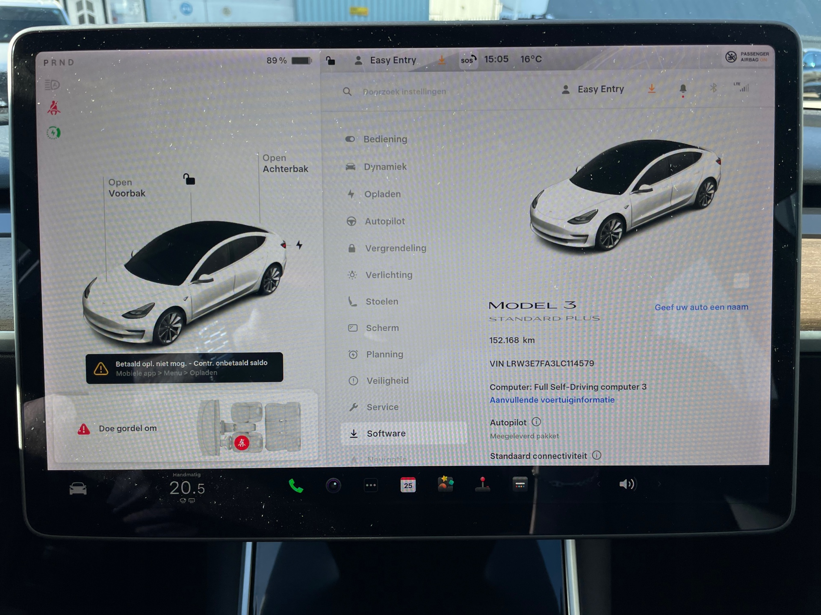The width and height of the screenshot is (821, 615).
Task: Tap the unpaid charging balance warning banner
Action: pyautogui.click(x=184, y=368)
